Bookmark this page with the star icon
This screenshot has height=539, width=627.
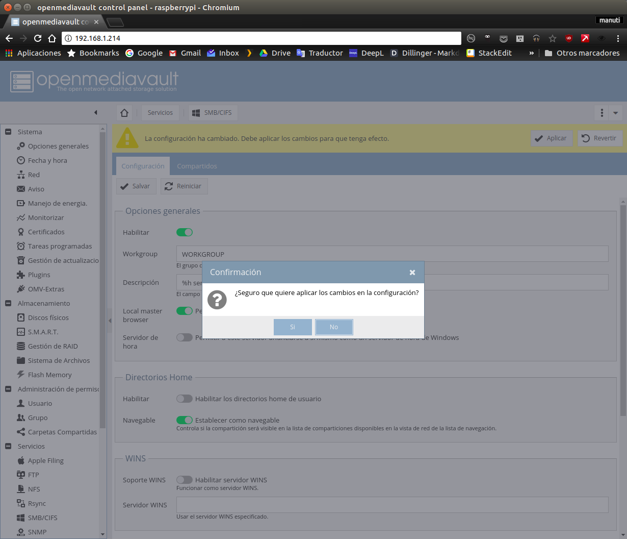(553, 38)
